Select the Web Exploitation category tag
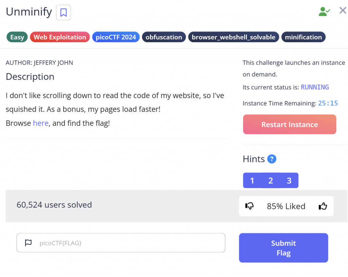Screen dimensions: 348x277 click(60, 37)
